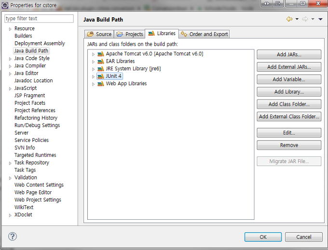Open Javadoc Location page

(x=33, y=80)
